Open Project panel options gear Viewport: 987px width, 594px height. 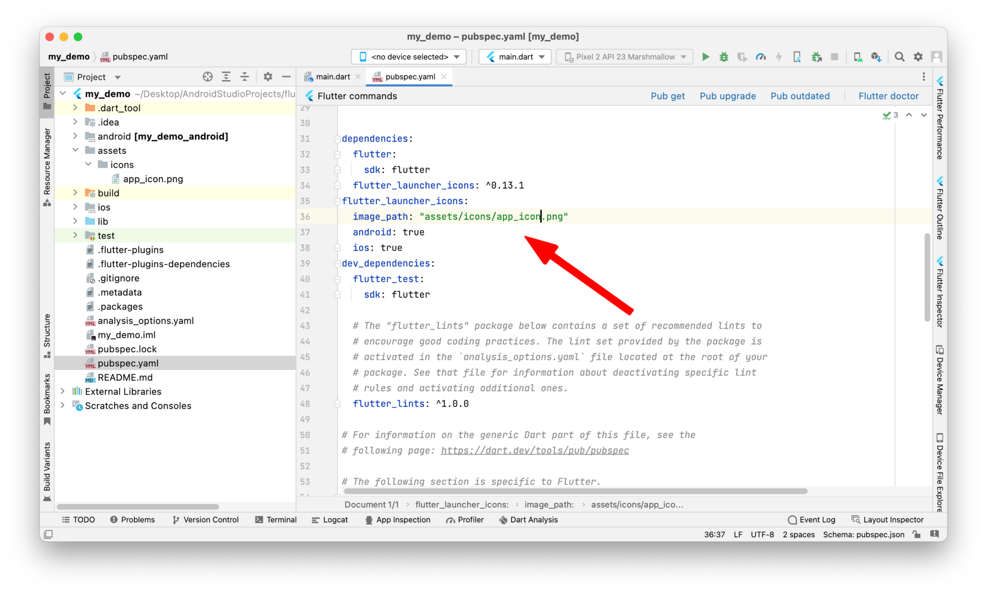coord(268,77)
